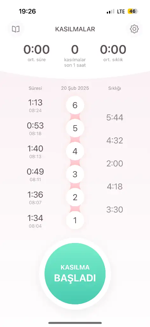Tap the 1:13 duration entry
This screenshot has height=327, width=150.
coord(35,105)
